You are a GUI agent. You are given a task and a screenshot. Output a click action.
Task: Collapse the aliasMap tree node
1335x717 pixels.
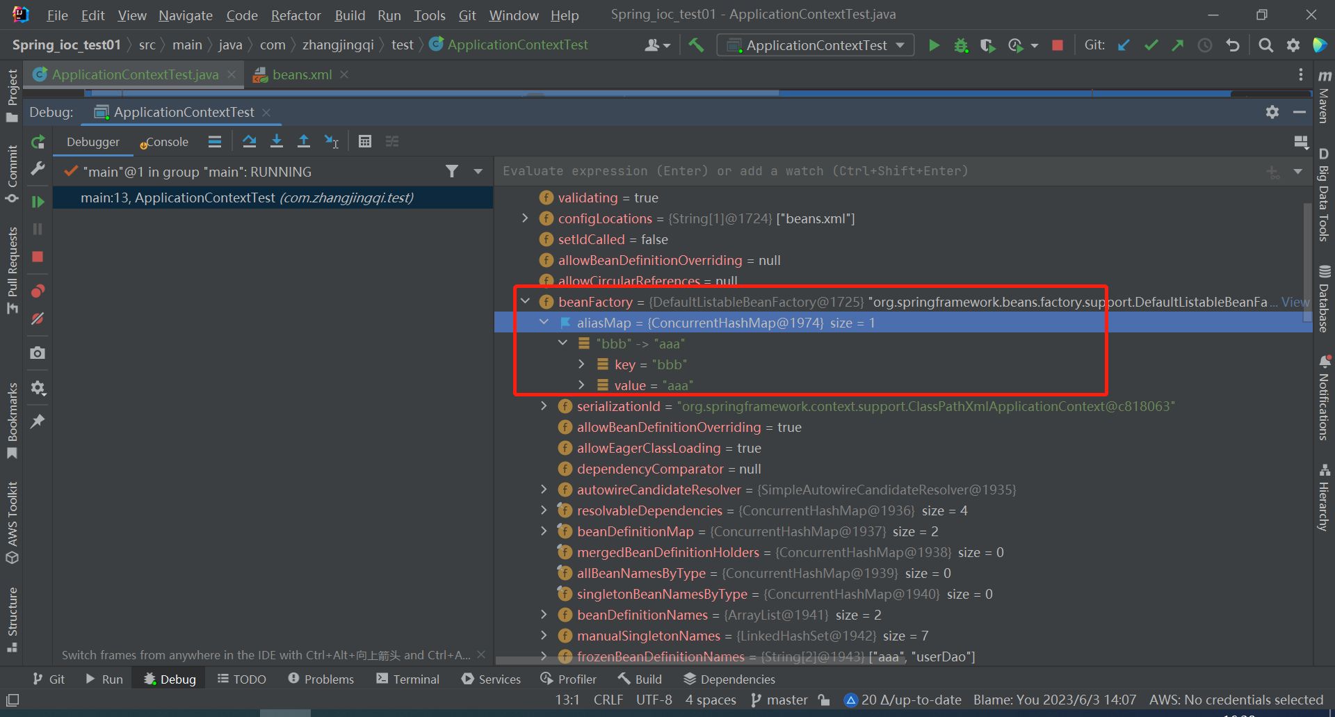(x=544, y=322)
